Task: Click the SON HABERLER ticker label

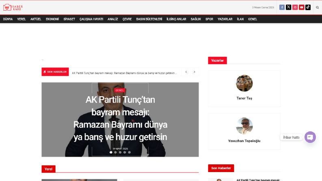Action: (x=55, y=72)
